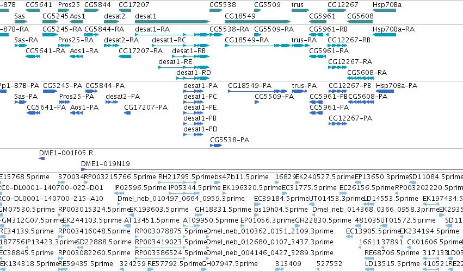
Task: Click the Hsp70Ba-PA protein label
Action: pos(397,86)
